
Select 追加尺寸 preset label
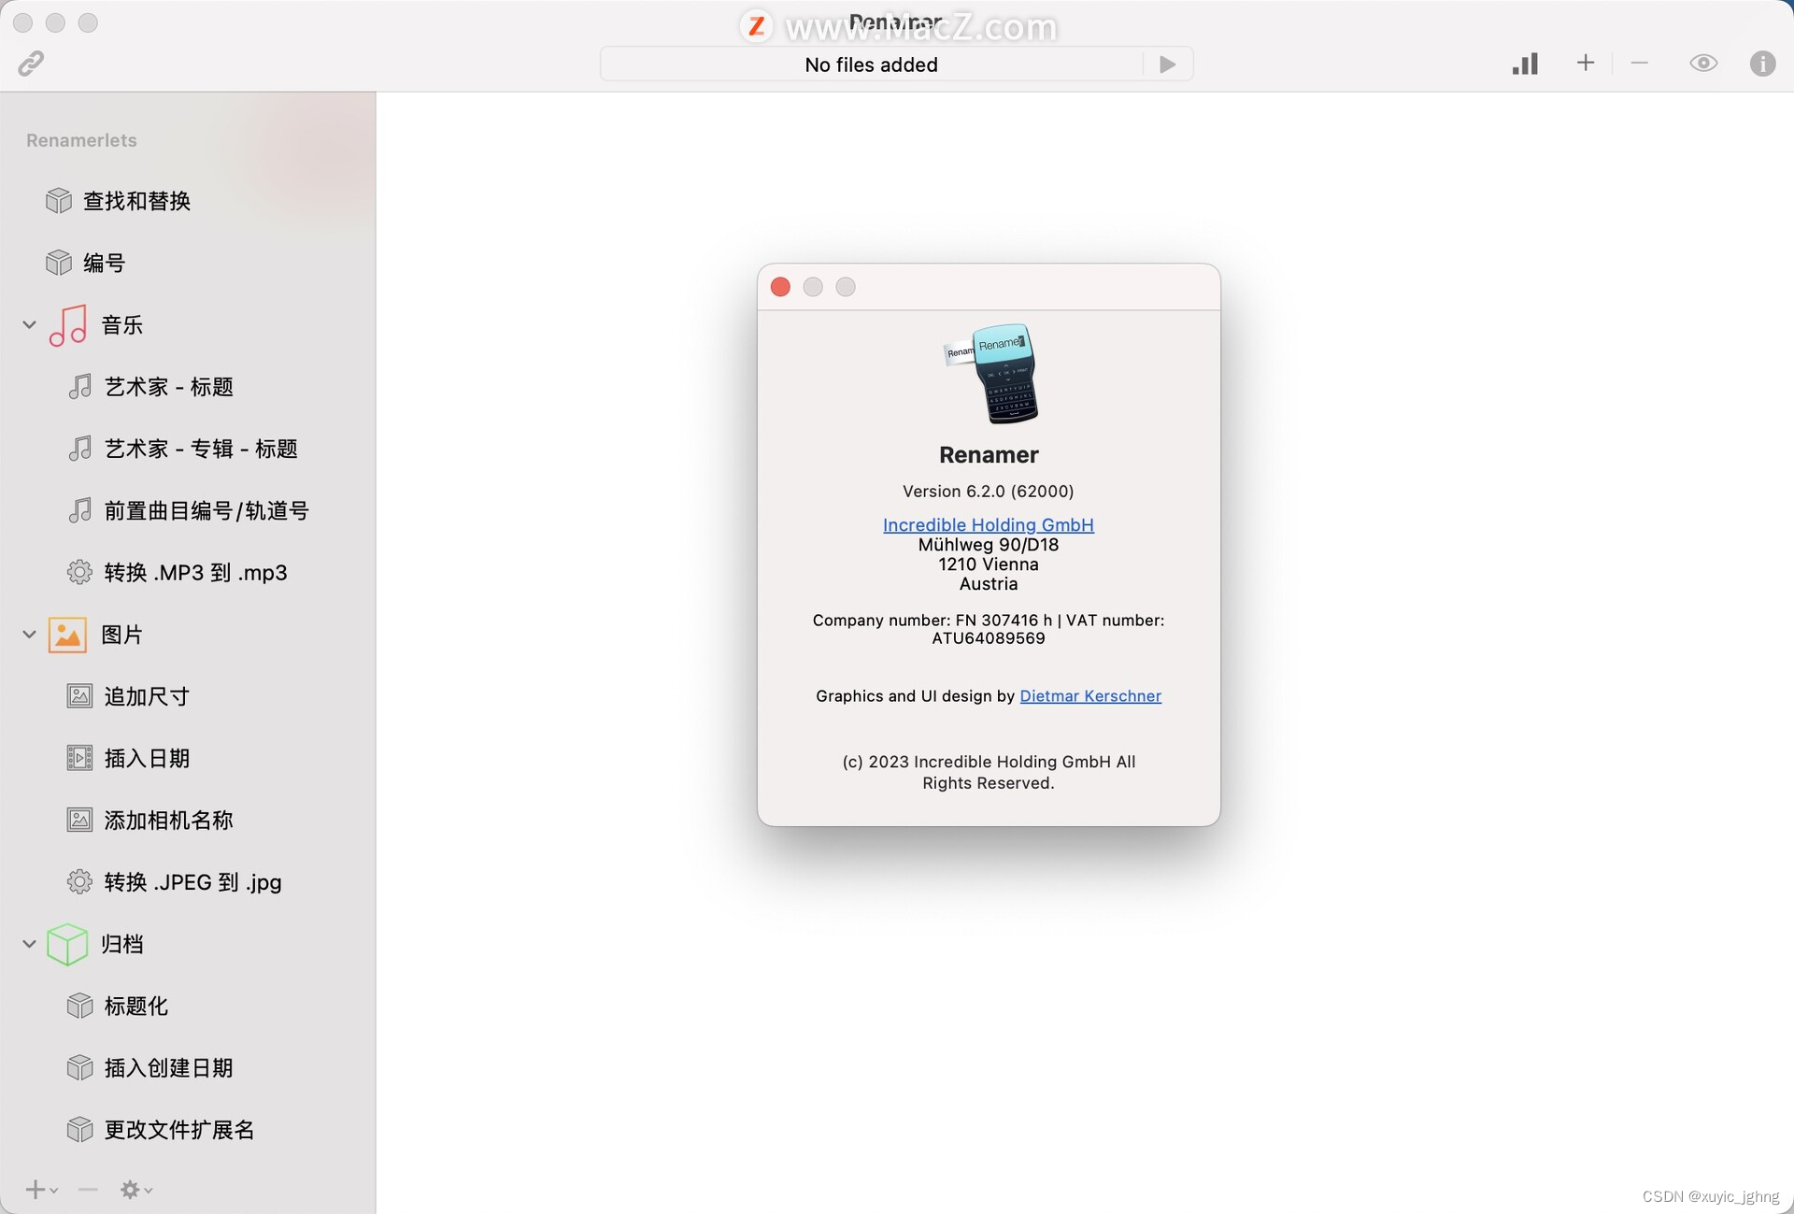click(147, 696)
